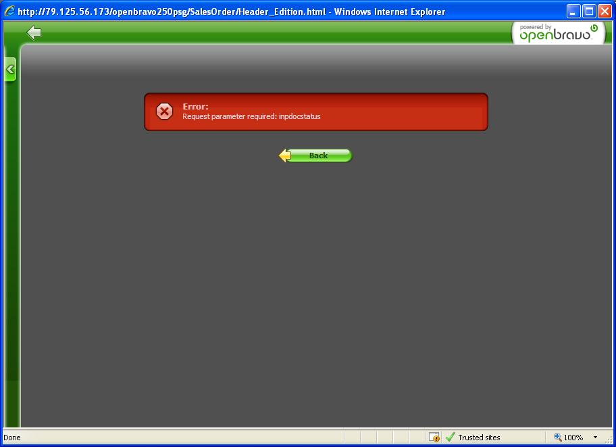The height and width of the screenshot is (447, 616).
Task: Click the Internet Explorer title bar icon
Action: 9,11
